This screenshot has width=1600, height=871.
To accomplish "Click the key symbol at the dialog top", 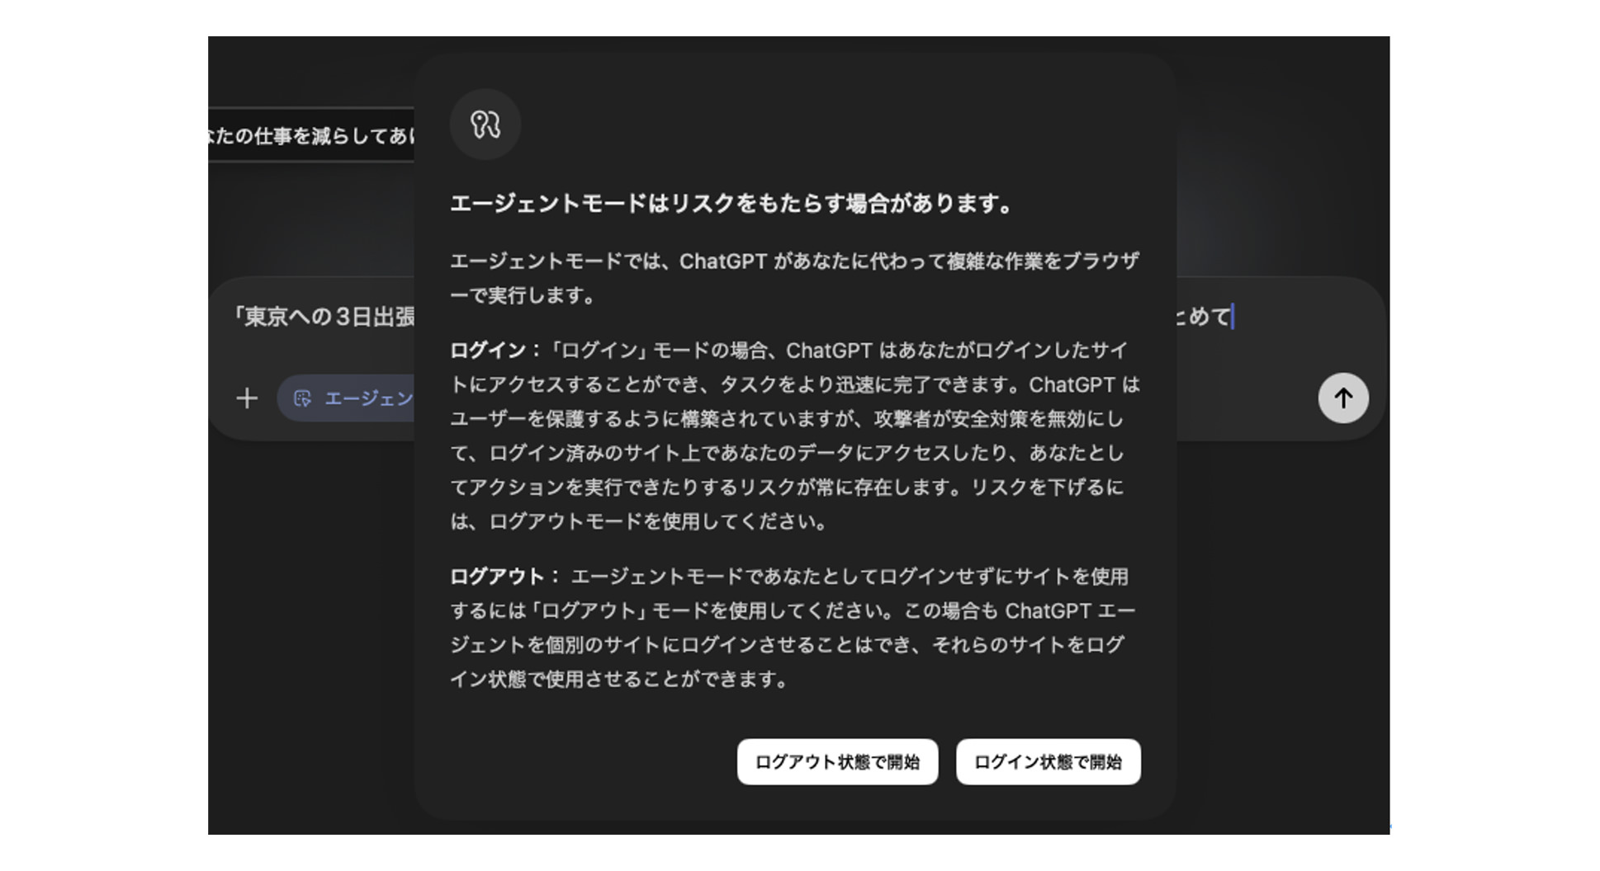I will 485,124.
